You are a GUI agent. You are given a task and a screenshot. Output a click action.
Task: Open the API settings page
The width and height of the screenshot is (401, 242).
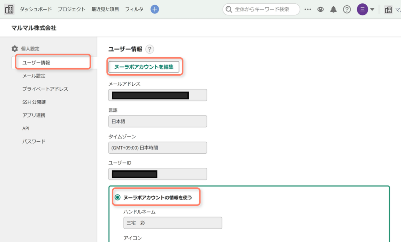click(x=26, y=128)
